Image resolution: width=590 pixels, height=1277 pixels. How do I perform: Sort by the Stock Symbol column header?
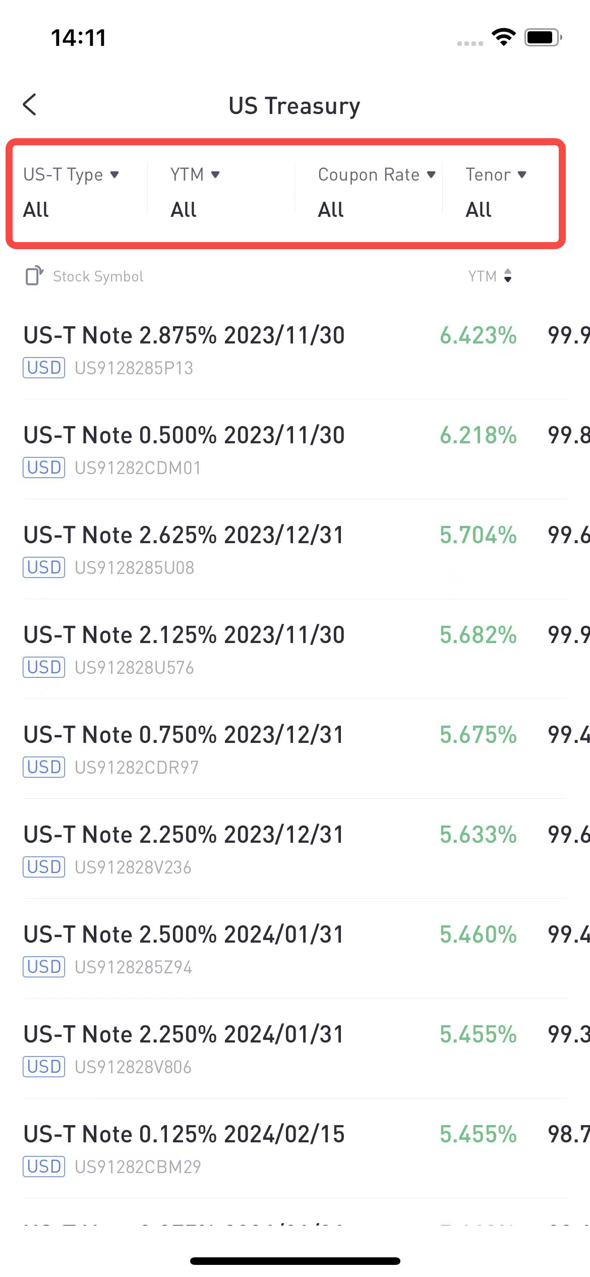98,276
